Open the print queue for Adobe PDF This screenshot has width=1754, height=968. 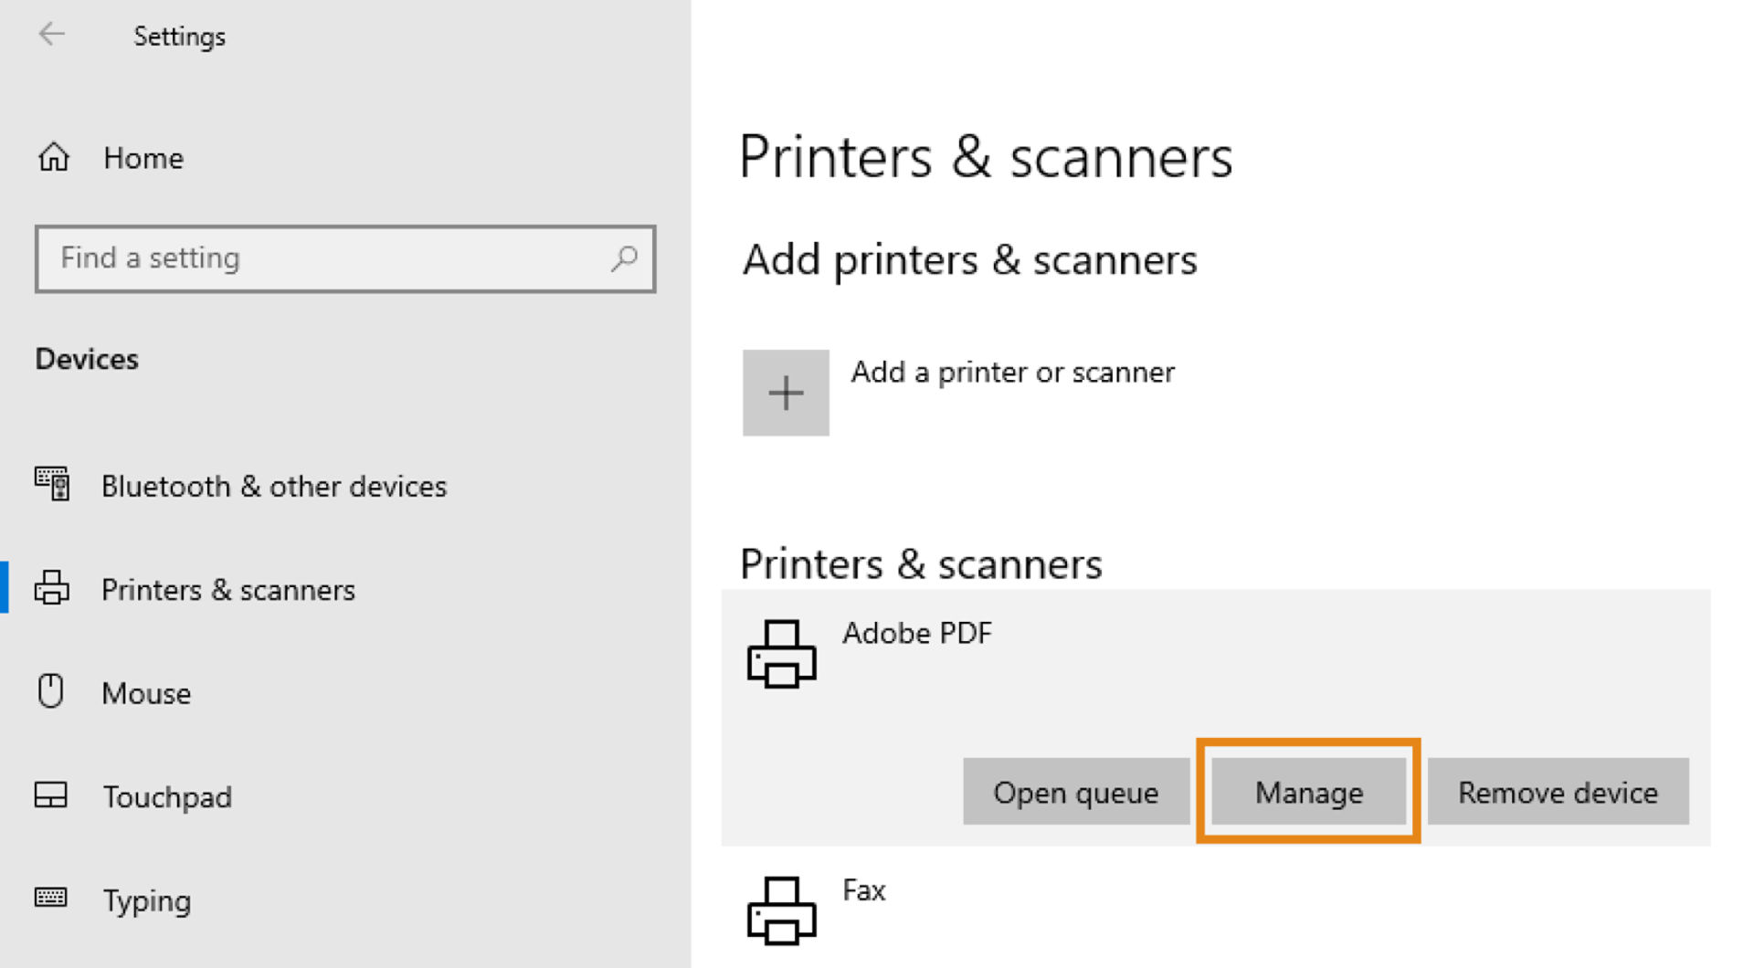(1076, 792)
